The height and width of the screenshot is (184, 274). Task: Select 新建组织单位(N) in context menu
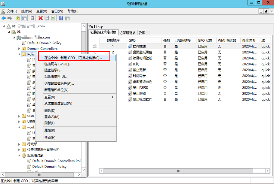[x=56, y=90]
